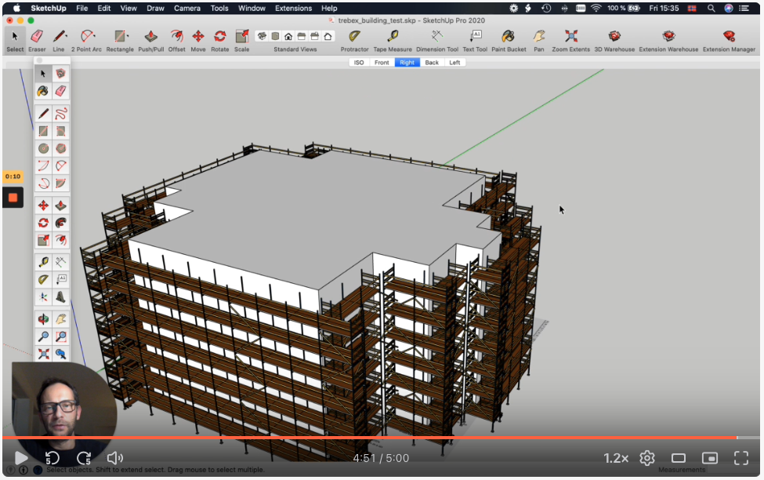Click Zoom Extents in the top toolbar
The width and height of the screenshot is (764, 480).
point(571,41)
